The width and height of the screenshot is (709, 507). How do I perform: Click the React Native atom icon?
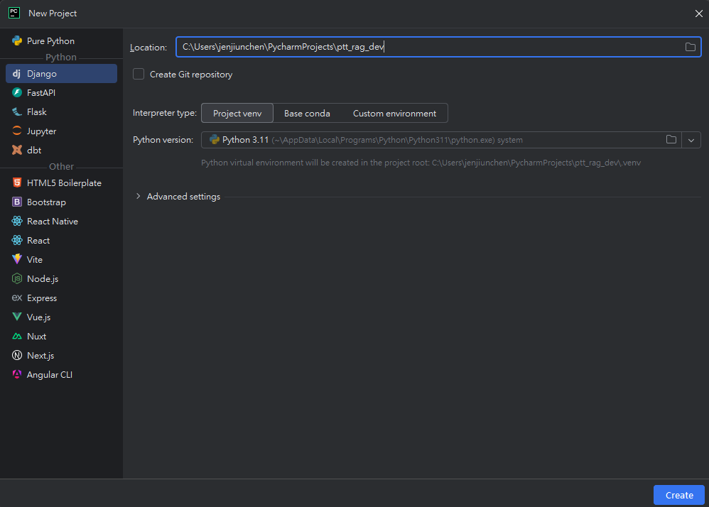pyautogui.click(x=17, y=221)
